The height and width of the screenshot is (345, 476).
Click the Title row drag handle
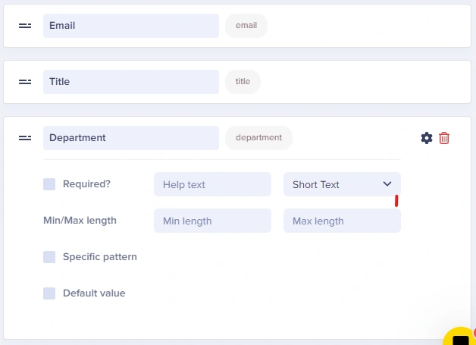pos(25,82)
